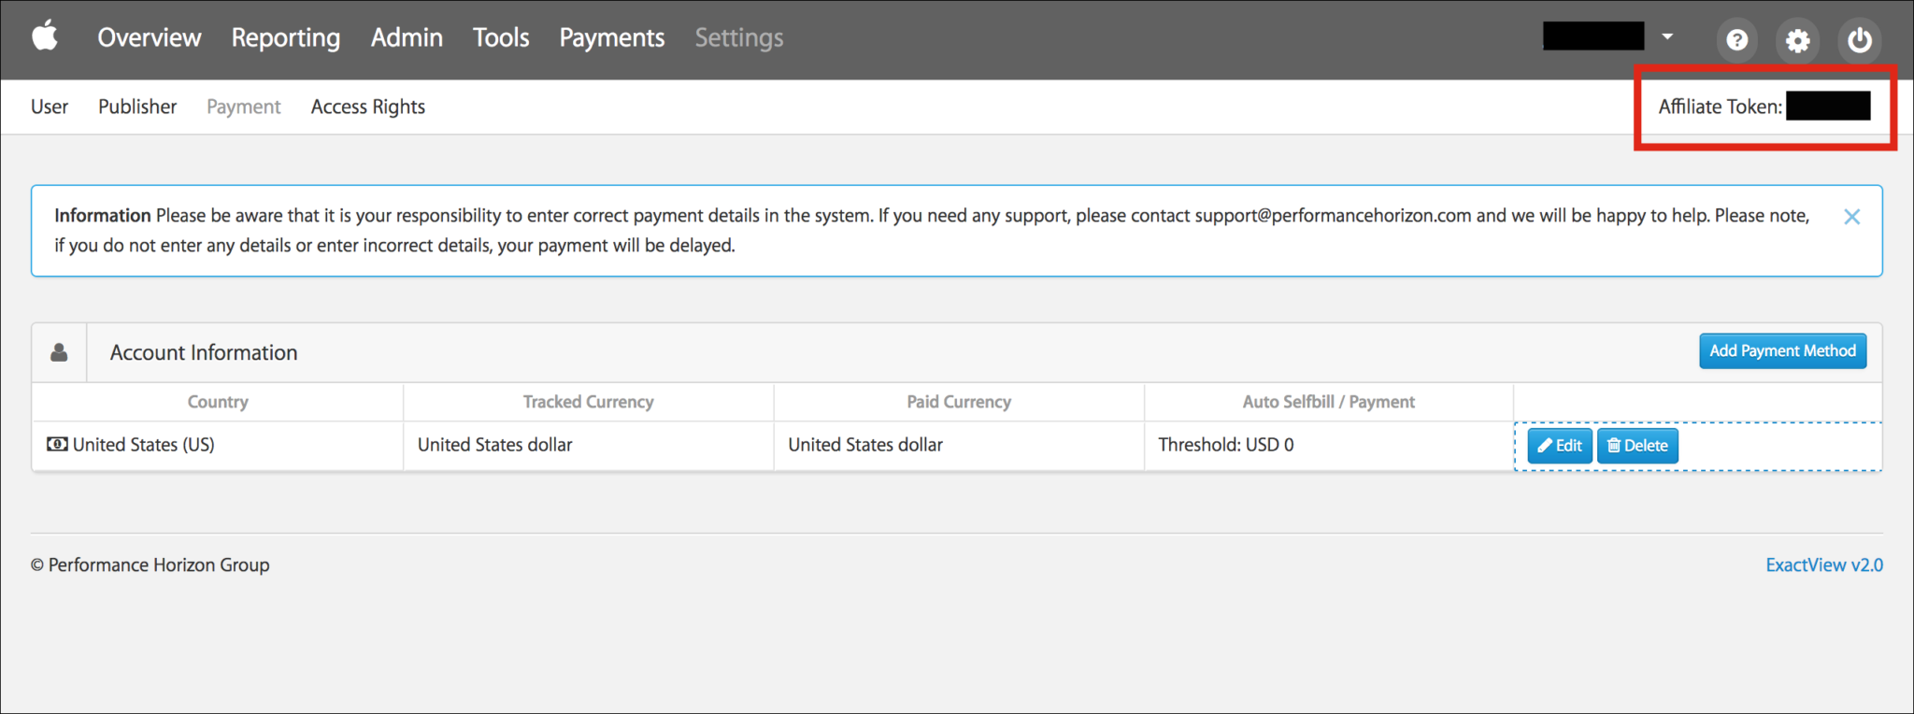
Task: Select the Settings menu item
Action: [x=739, y=37]
